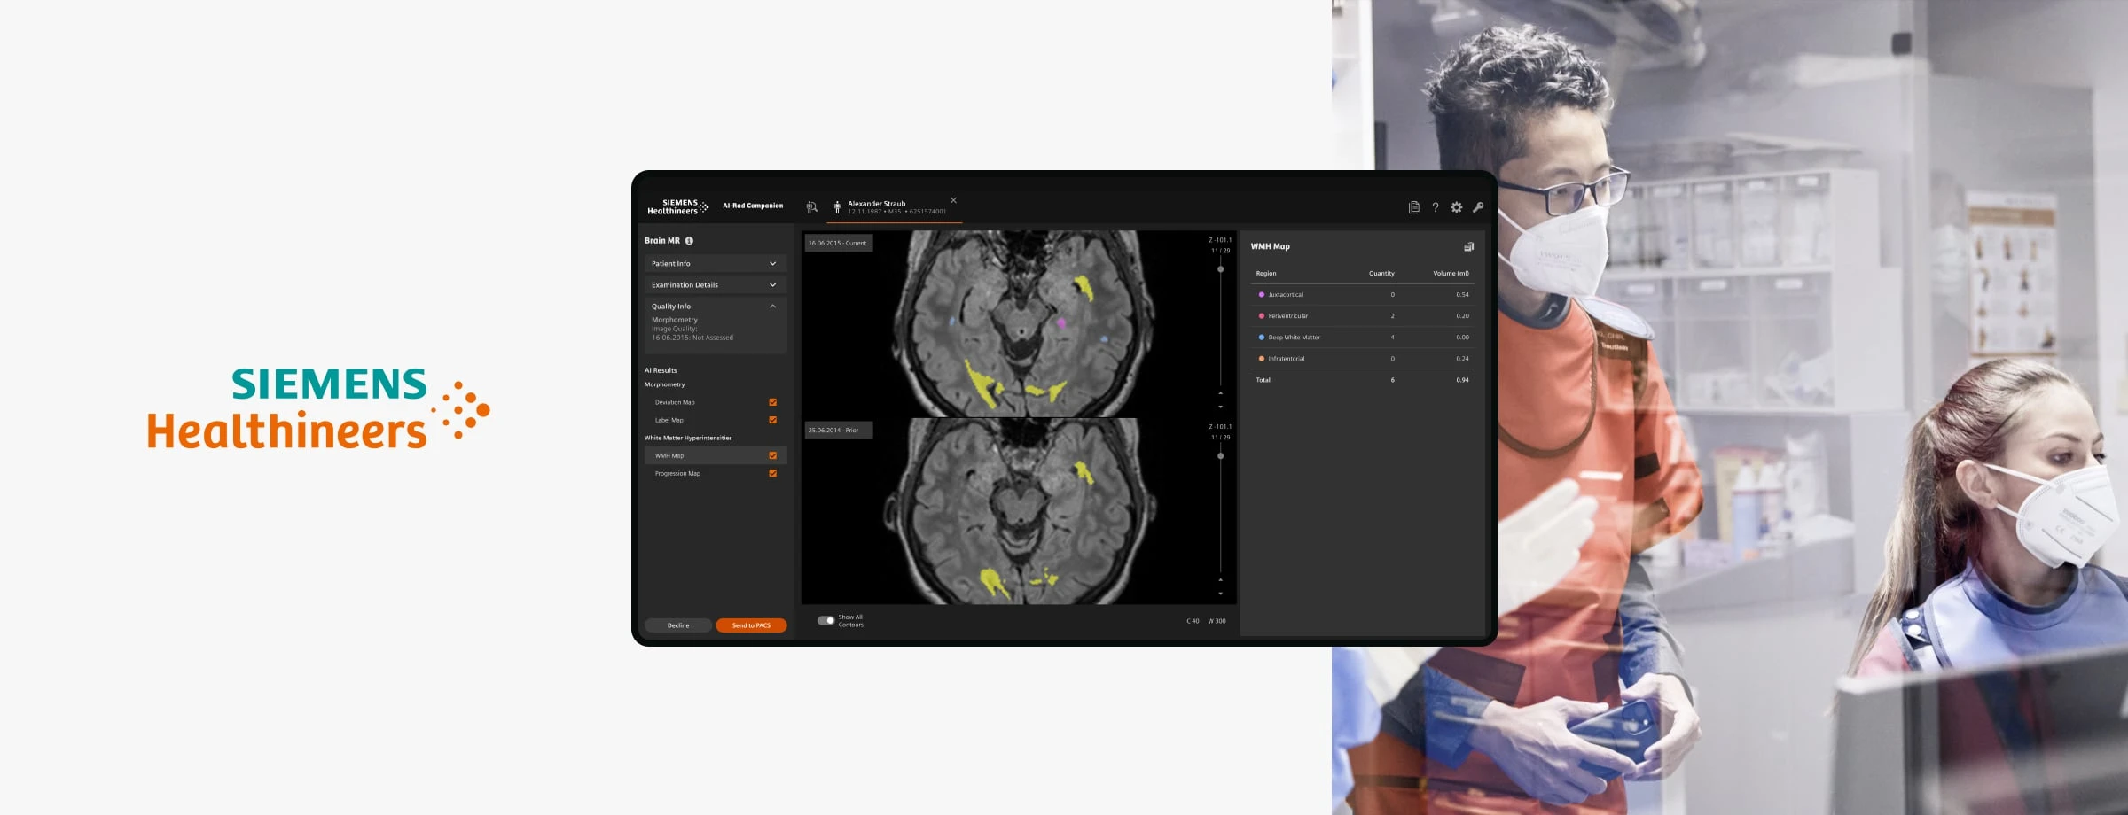Image resolution: width=2128 pixels, height=815 pixels.
Task: Open help via the question mark icon
Action: click(x=1436, y=207)
